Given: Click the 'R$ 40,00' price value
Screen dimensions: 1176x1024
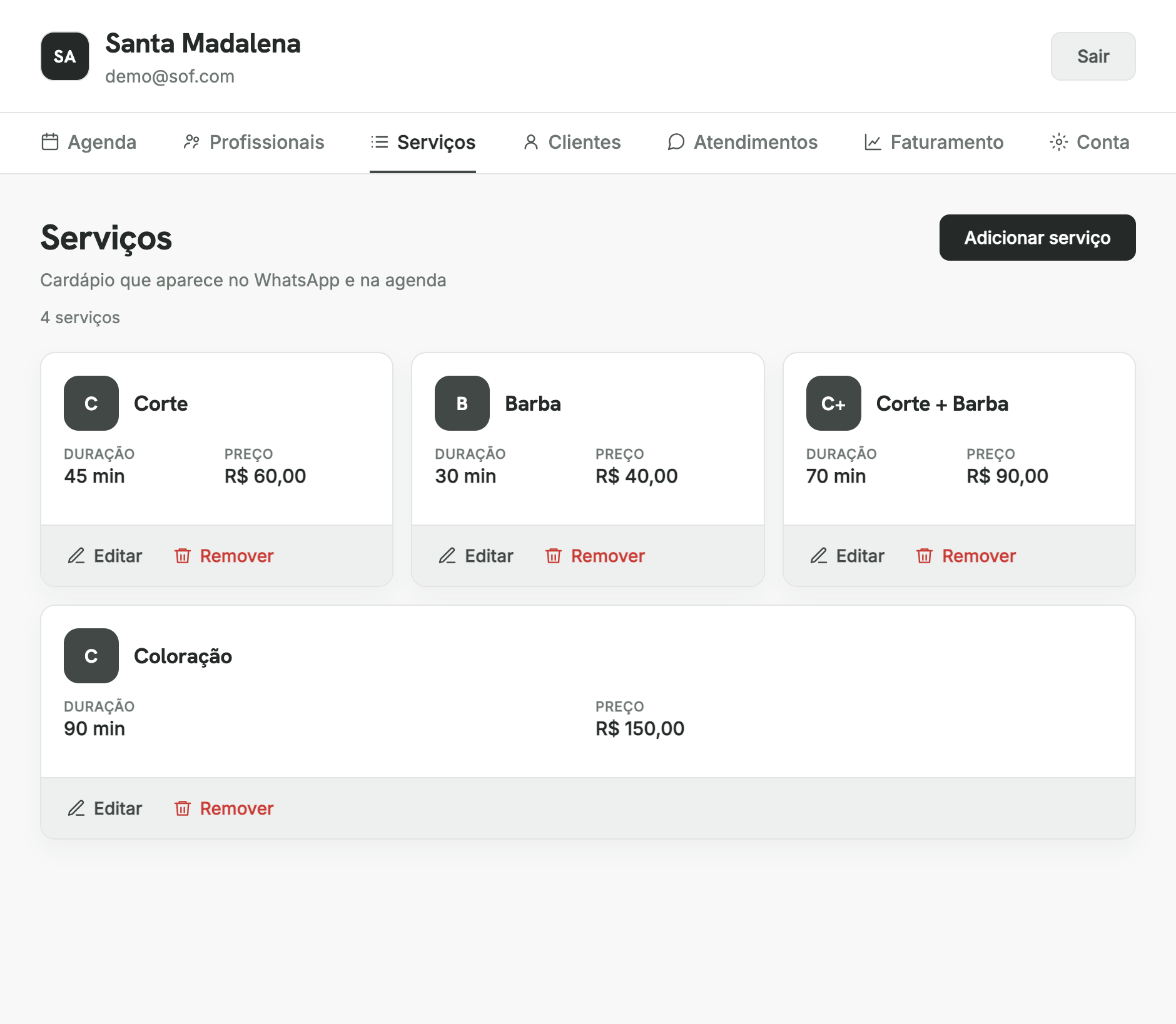Looking at the screenshot, I should click(x=636, y=476).
